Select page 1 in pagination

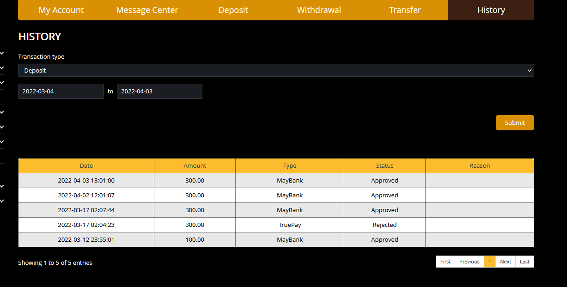[x=490, y=262]
